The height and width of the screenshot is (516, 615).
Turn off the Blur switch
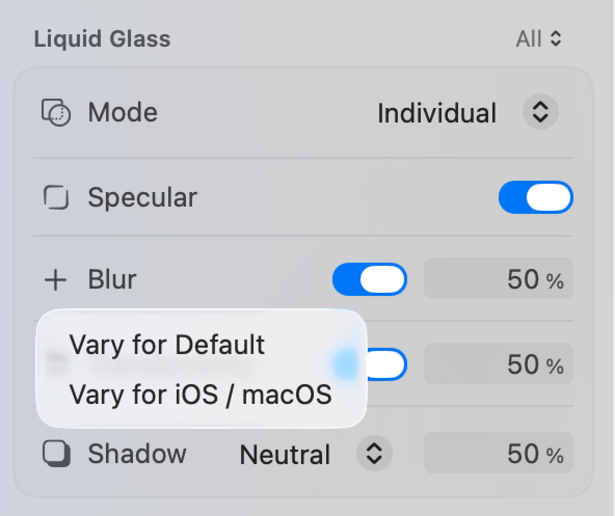pyautogui.click(x=370, y=279)
